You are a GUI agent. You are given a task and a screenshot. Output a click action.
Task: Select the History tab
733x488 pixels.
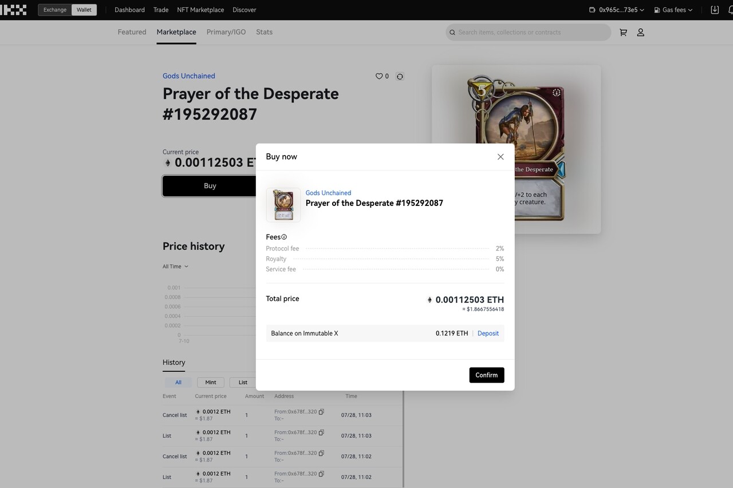[x=174, y=362]
